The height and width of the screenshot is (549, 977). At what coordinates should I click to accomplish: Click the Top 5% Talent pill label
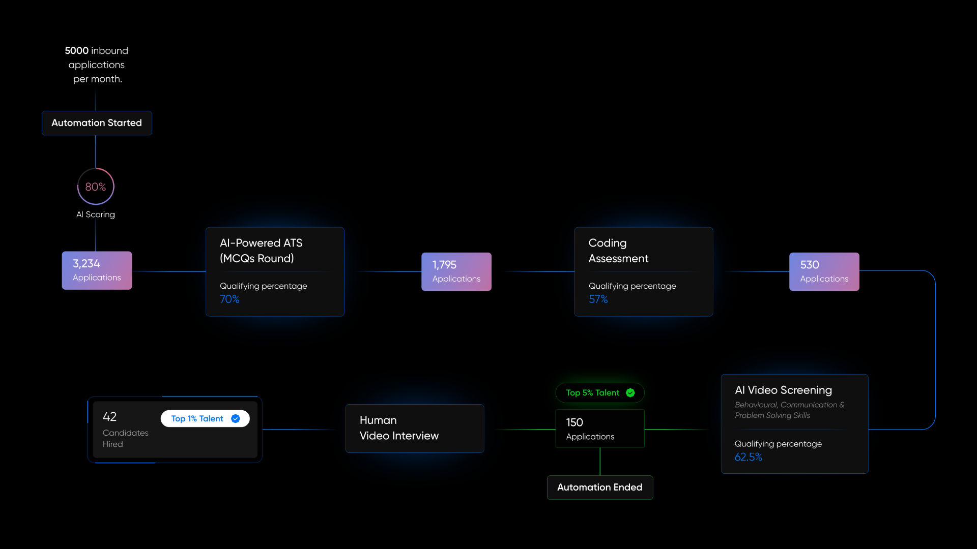[592, 393]
